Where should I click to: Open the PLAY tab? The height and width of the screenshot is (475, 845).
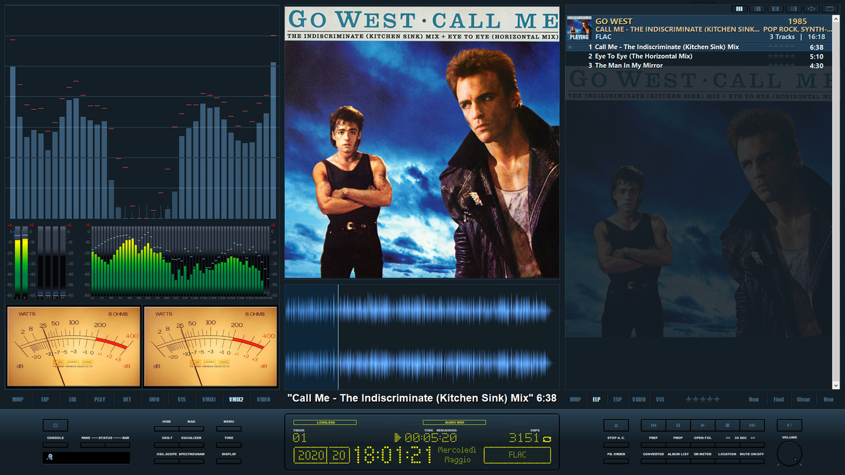pos(100,399)
